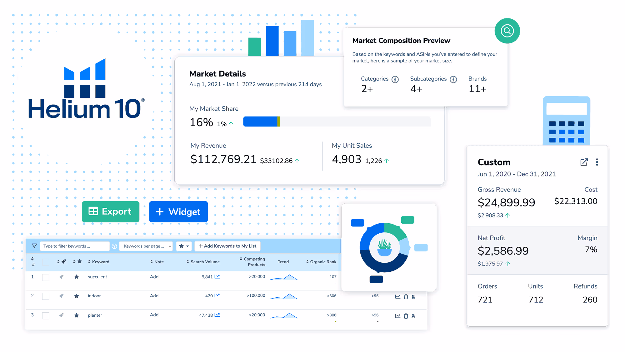Click help icon beside keyword filter
The height and width of the screenshot is (352, 625).
114,246
